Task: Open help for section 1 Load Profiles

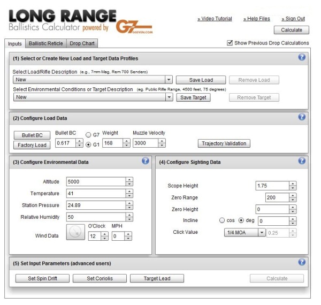Action: click(x=302, y=57)
